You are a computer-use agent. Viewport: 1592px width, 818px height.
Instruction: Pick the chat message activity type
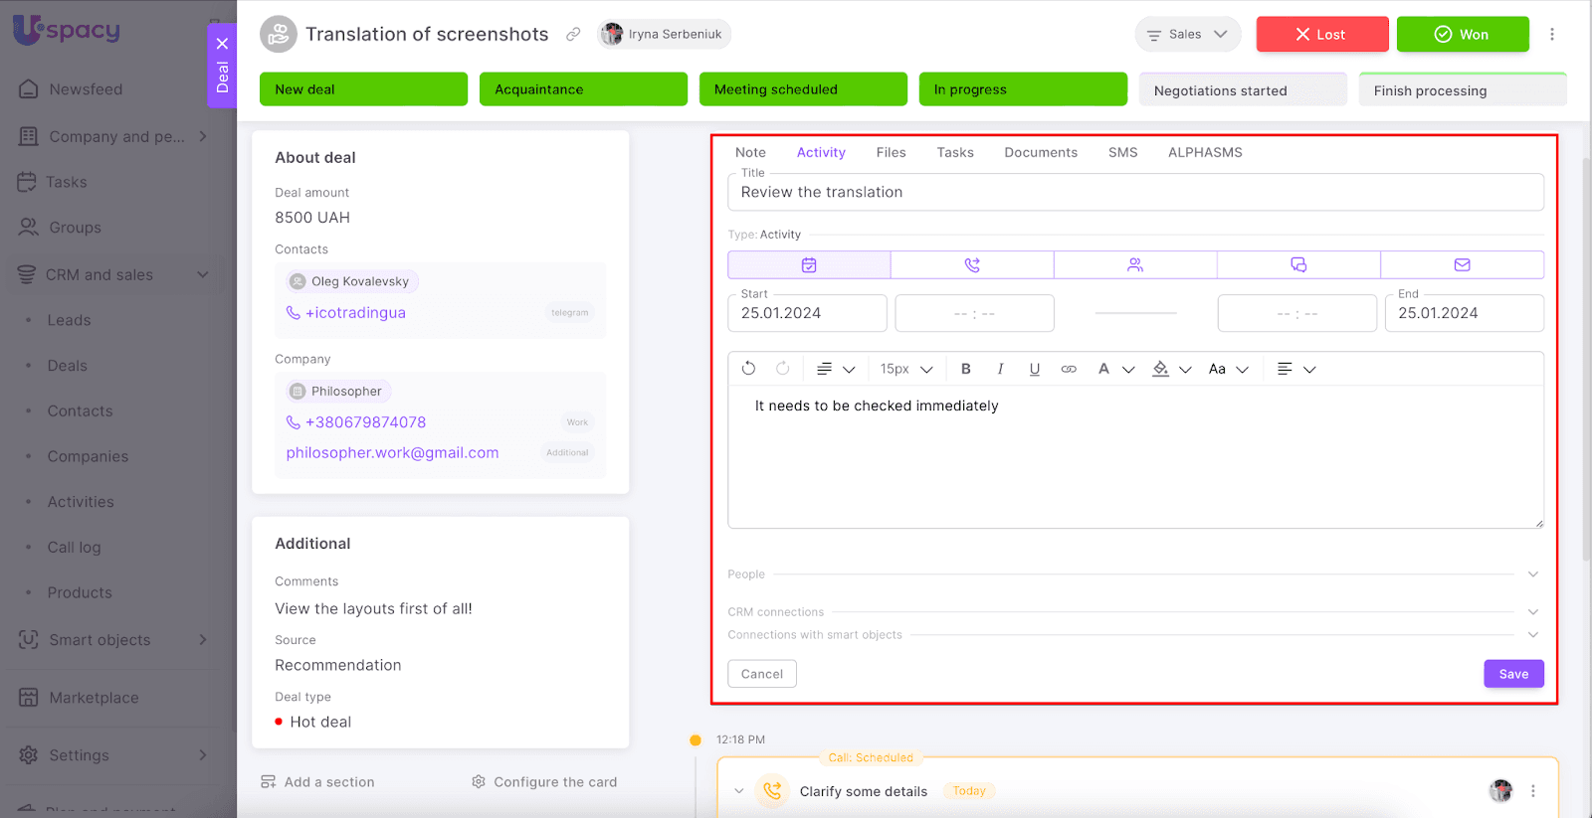[x=1298, y=265]
